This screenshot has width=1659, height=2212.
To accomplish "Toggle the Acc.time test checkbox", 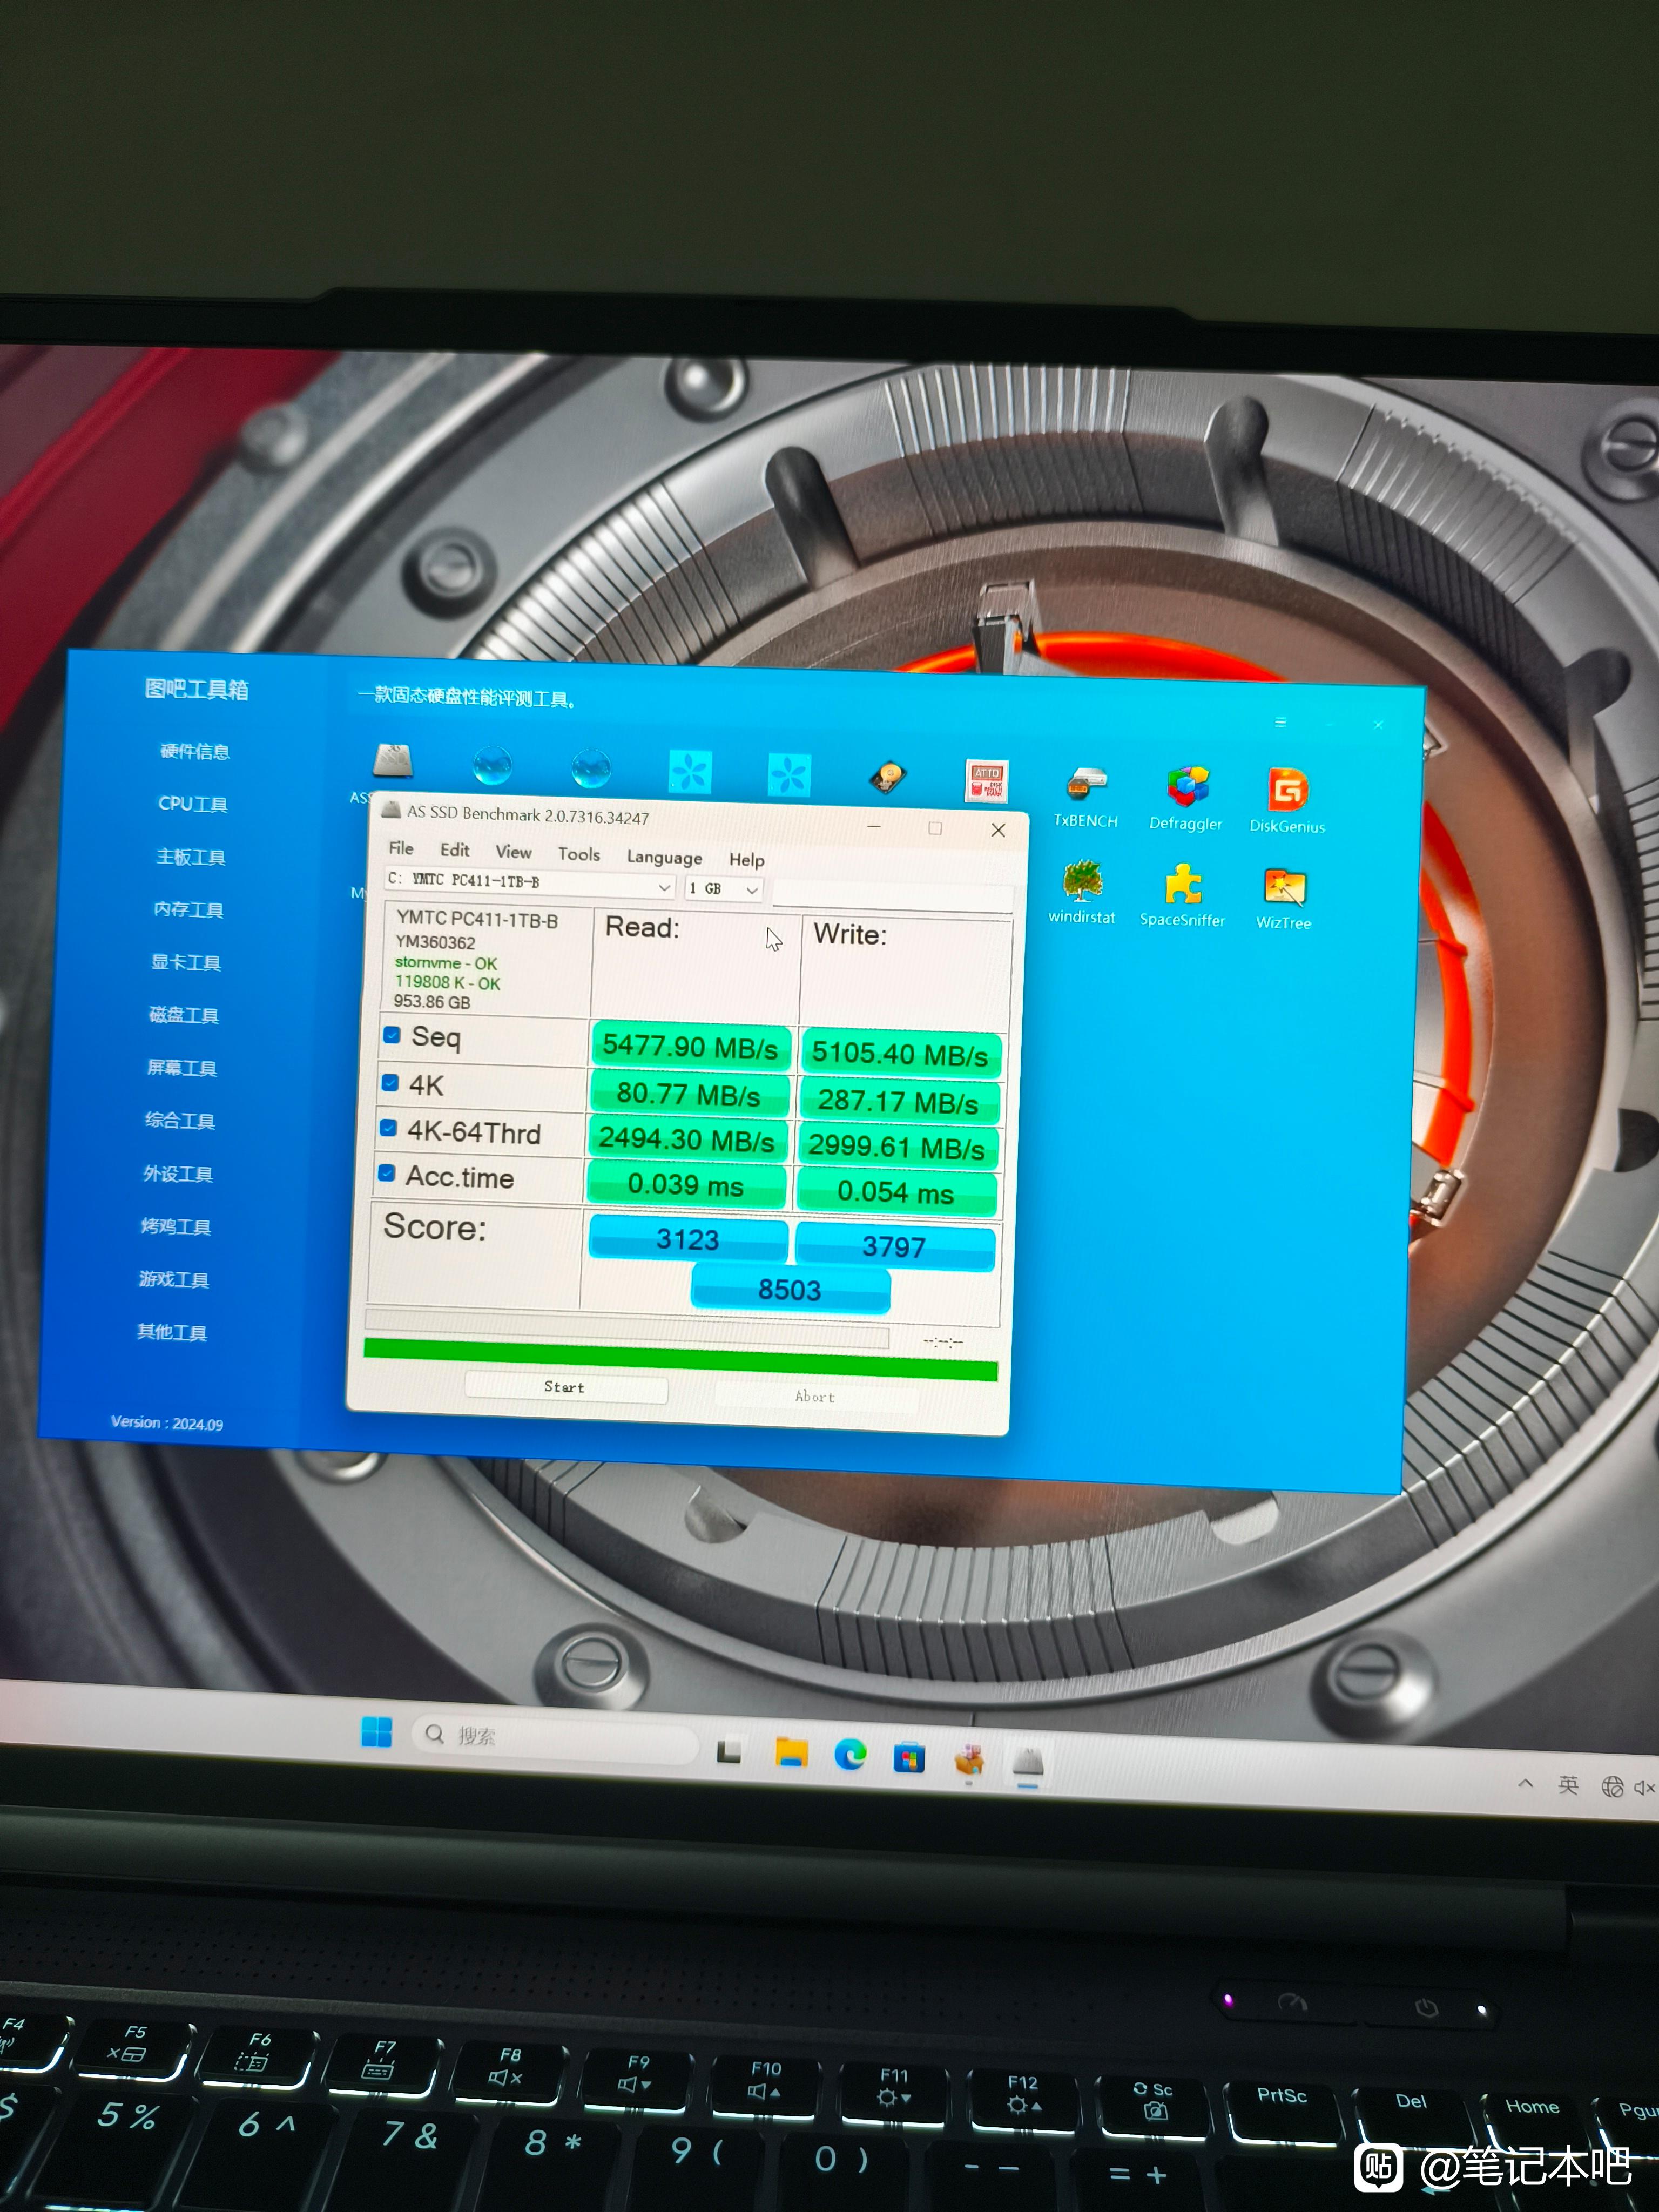I will (386, 1173).
